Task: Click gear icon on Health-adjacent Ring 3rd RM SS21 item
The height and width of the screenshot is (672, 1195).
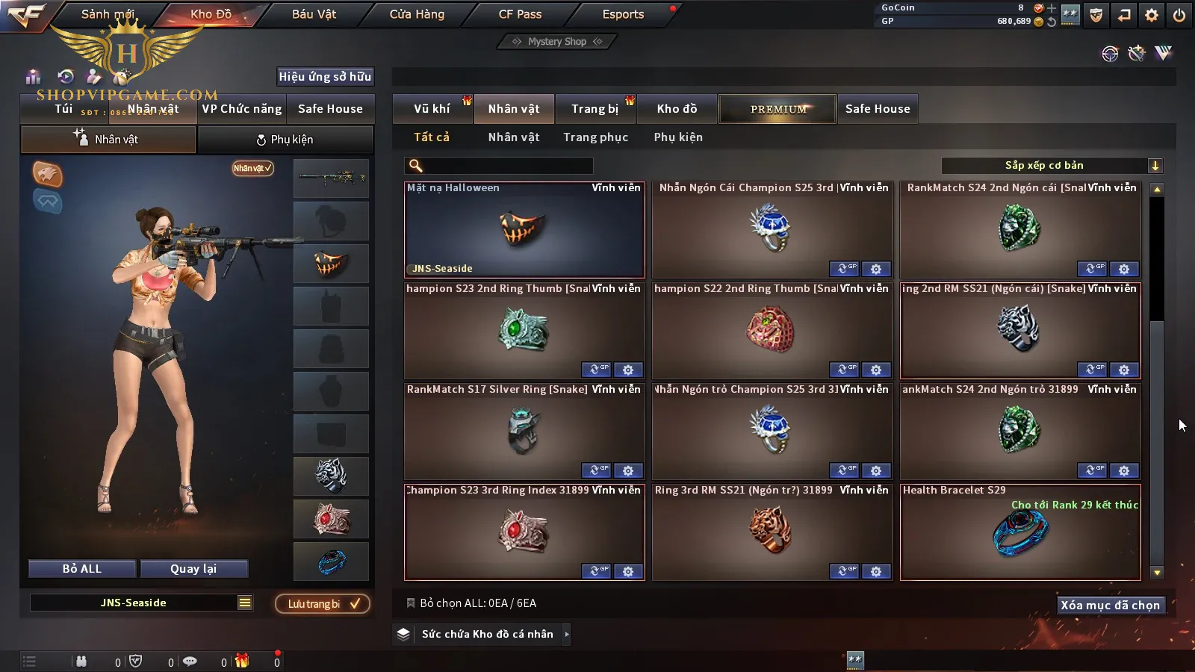Action: [876, 571]
